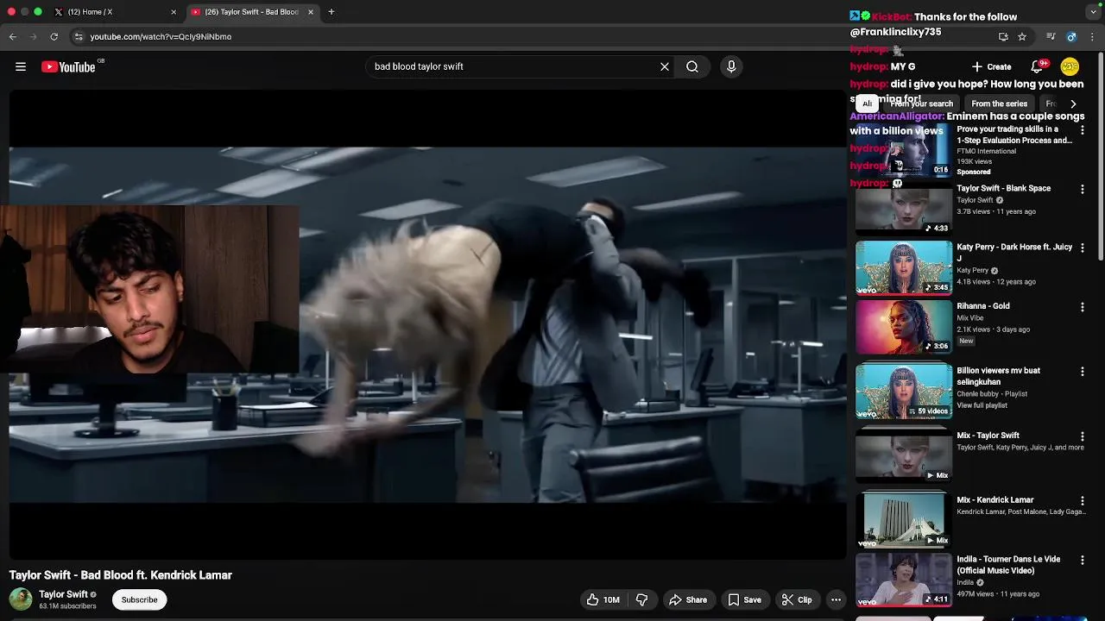The image size is (1105, 621).
Task: Open the notifications bell
Action: (x=1037, y=66)
